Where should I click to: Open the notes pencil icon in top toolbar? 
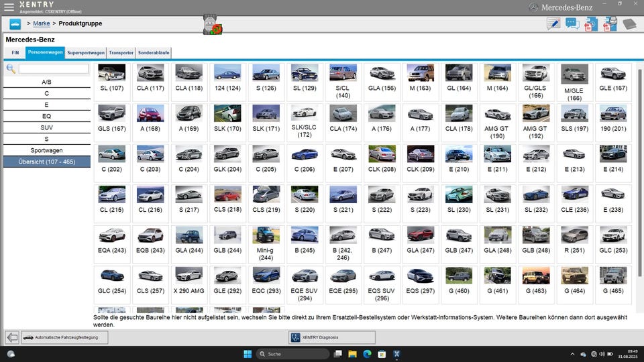(x=553, y=23)
